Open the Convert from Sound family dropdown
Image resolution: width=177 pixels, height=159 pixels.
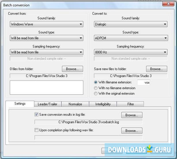point(46,24)
